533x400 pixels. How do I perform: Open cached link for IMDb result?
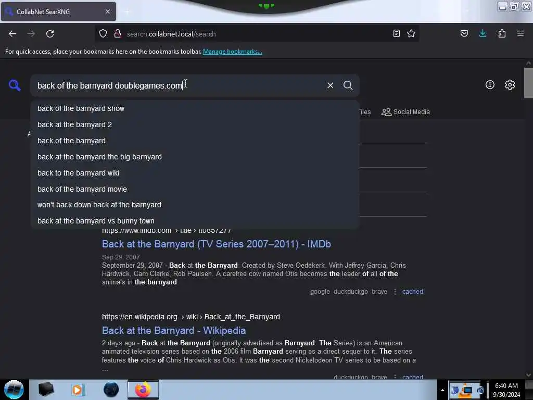click(413, 292)
